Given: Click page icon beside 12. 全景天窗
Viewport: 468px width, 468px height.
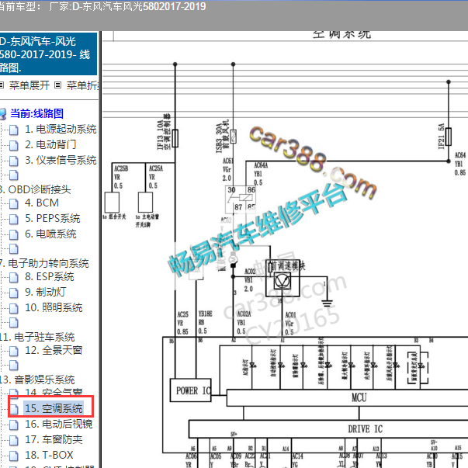Looking at the screenshot, I should 13,352.
